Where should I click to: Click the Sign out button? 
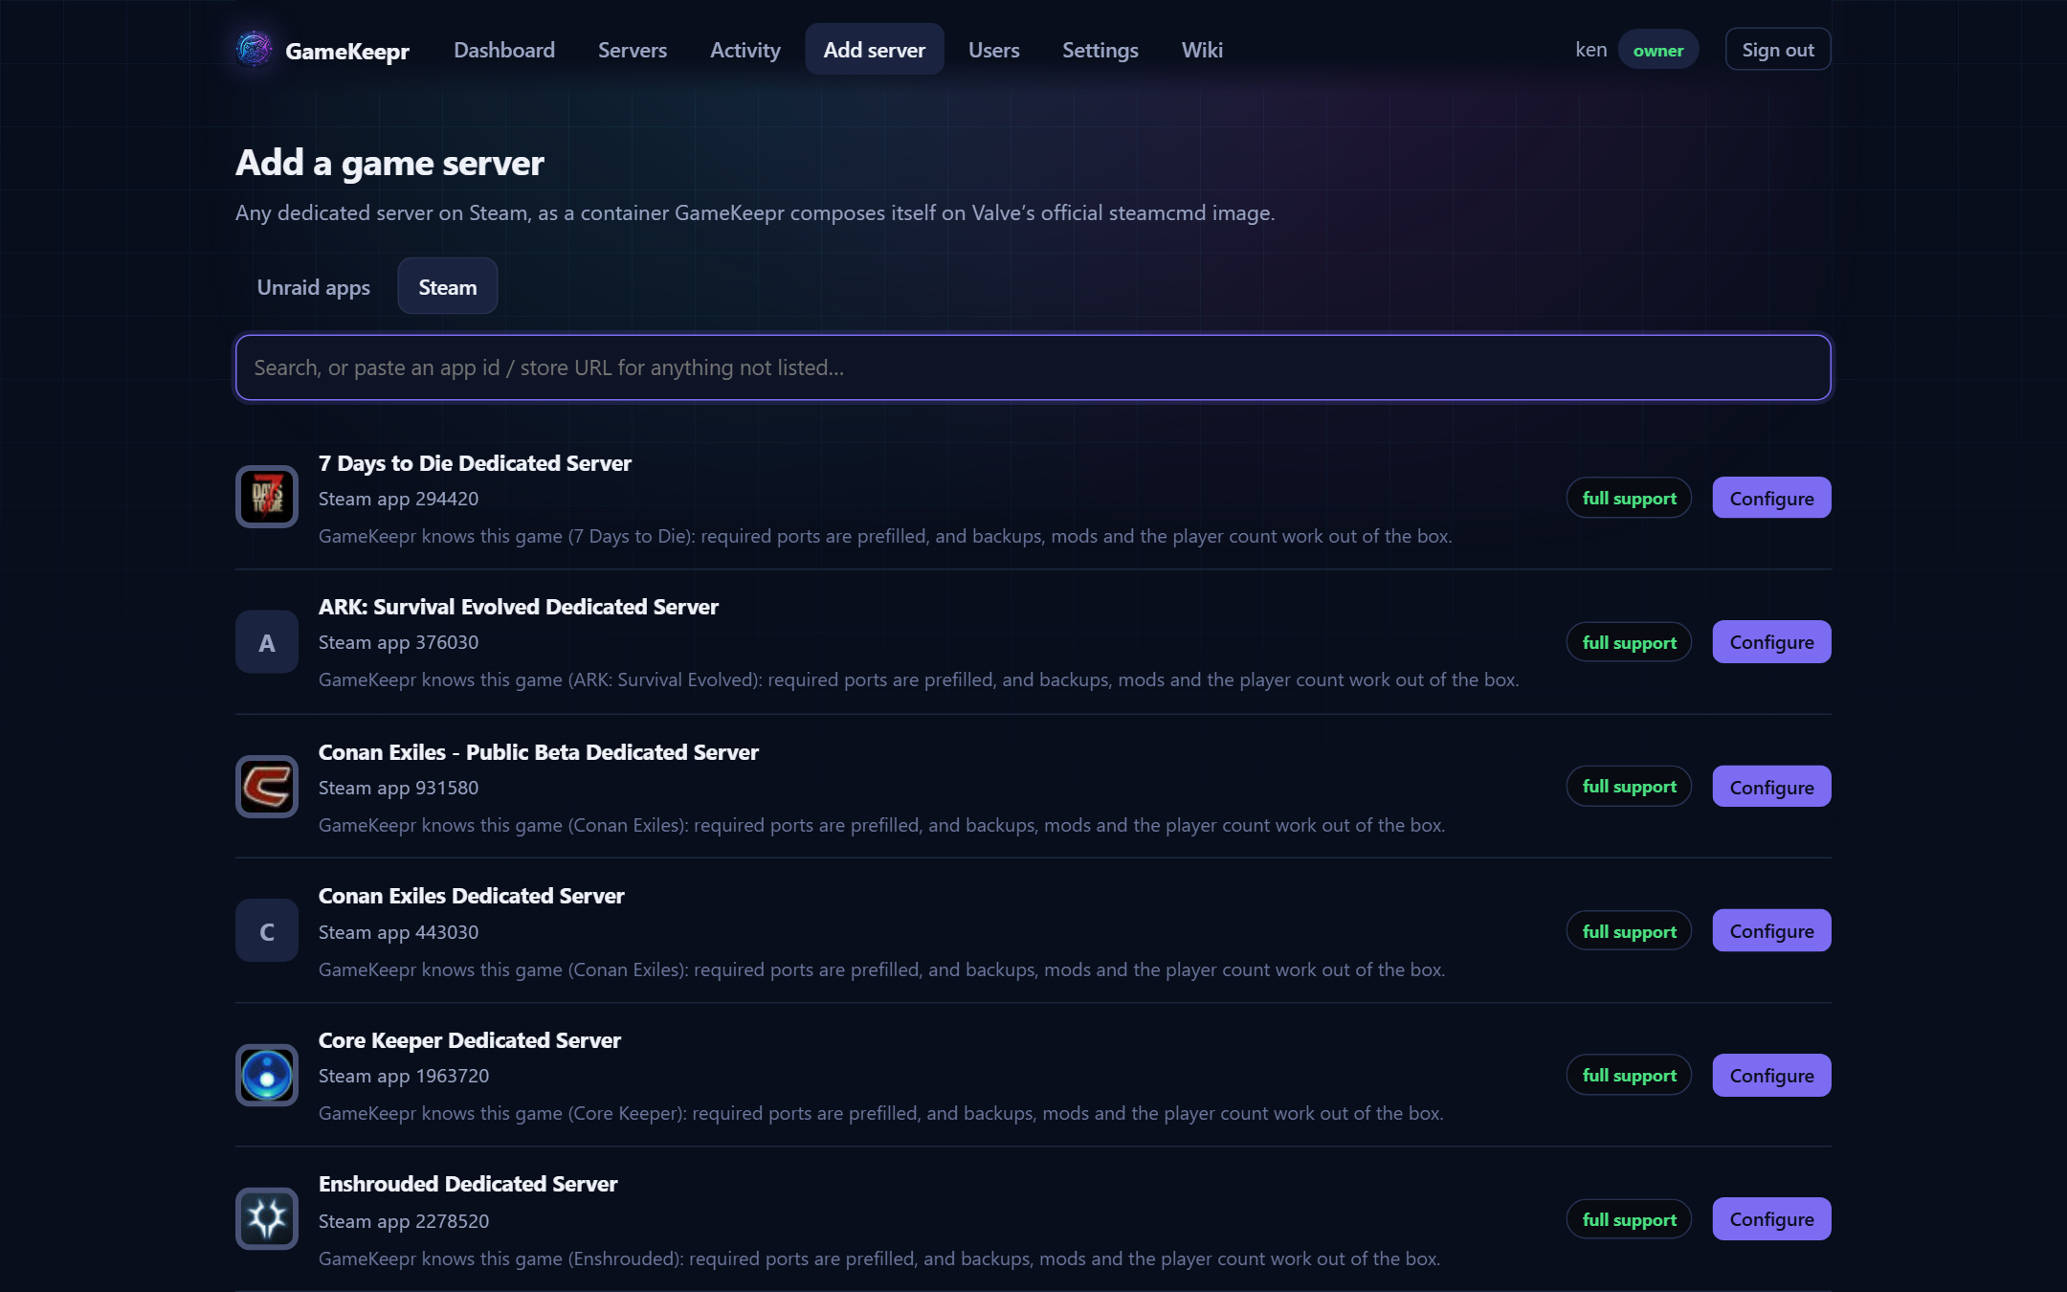(x=1778, y=50)
